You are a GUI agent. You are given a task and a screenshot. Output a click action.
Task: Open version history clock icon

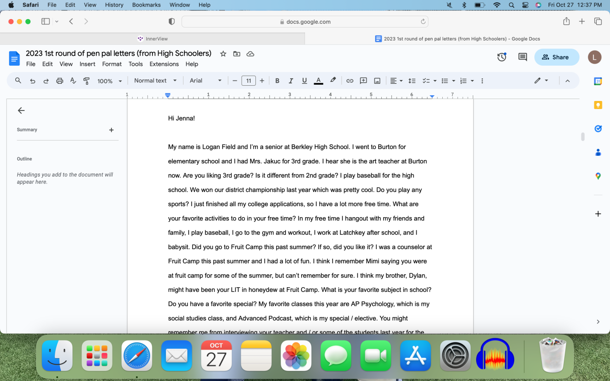(502, 57)
